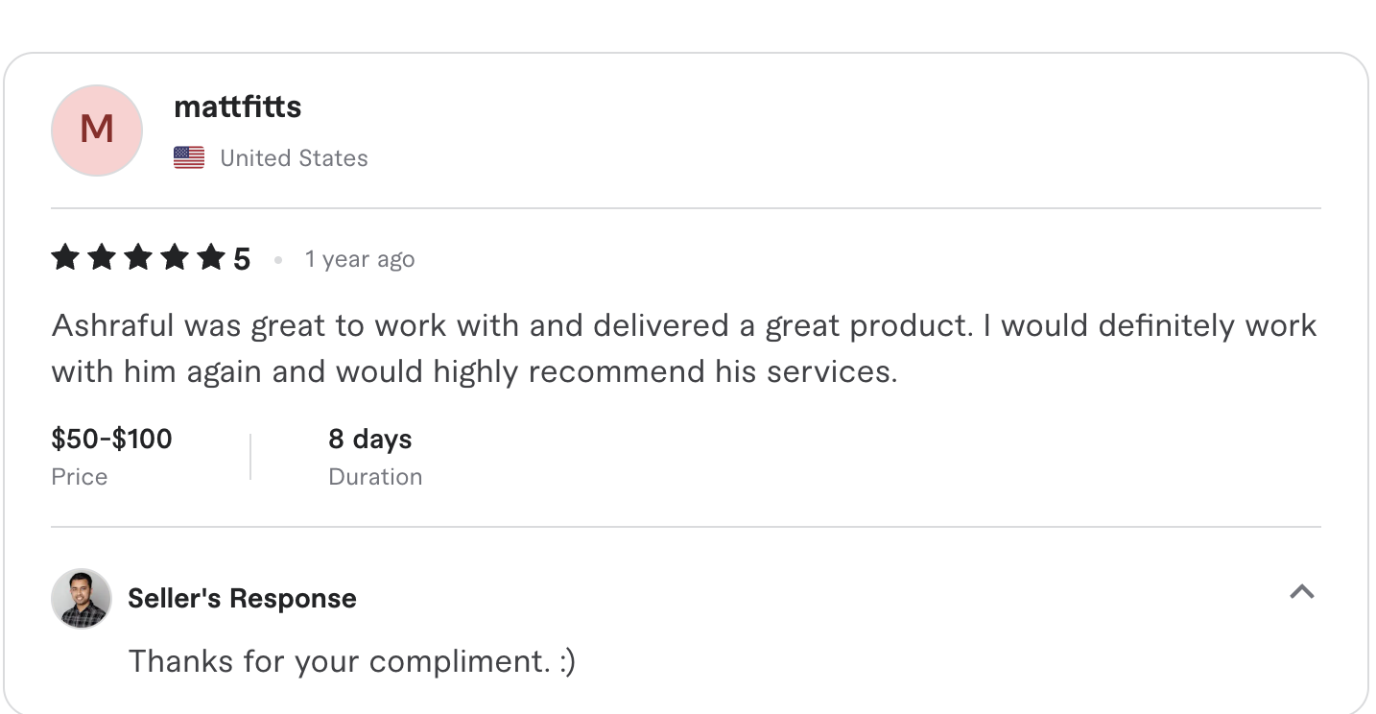Click the '$50-$100' price range
Image resolution: width=1376 pixels, height=714 pixels.
pyautogui.click(x=111, y=439)
